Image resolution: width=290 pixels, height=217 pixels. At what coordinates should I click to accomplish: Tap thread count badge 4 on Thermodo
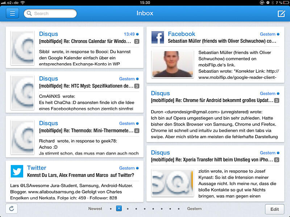[x=137, y=131]
